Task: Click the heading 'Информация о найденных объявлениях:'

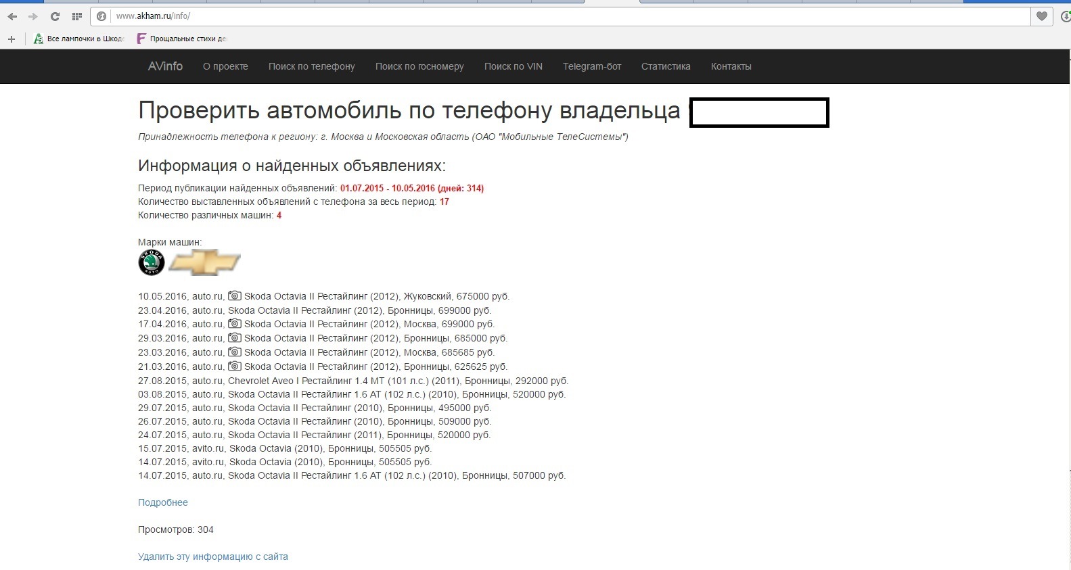Action: coord(292,166)
